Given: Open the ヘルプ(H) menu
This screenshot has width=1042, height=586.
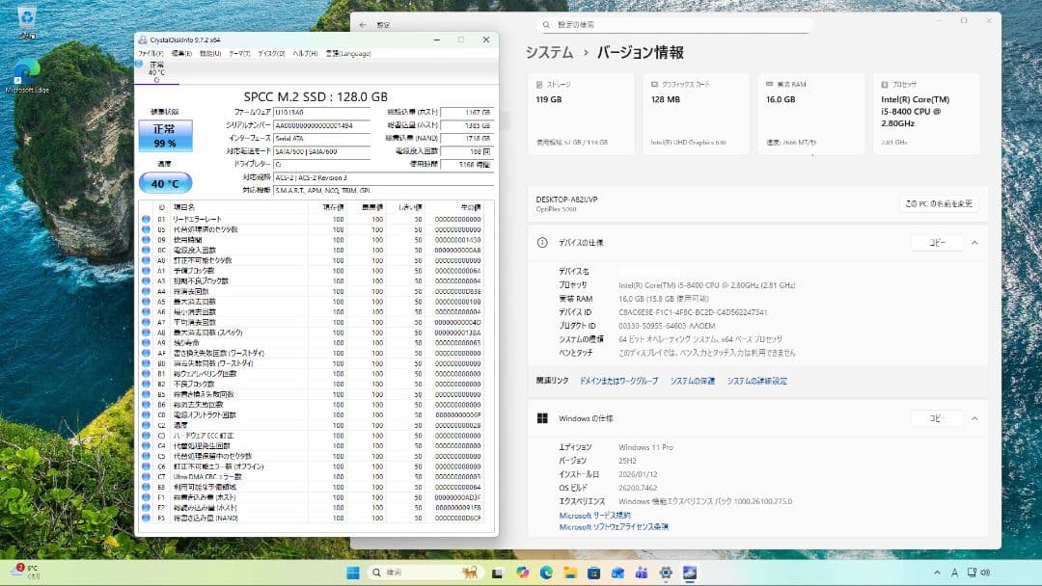Looking at the screenshot, I should (x=305, y=54).
